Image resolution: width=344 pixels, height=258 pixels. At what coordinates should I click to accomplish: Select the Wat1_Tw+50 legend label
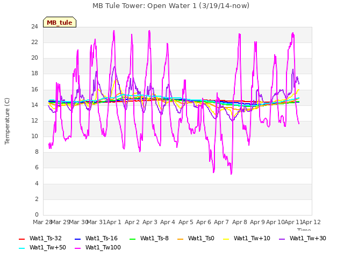(x=48, y=248)
